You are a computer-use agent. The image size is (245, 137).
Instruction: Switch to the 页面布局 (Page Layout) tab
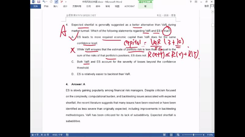(77, 6)
